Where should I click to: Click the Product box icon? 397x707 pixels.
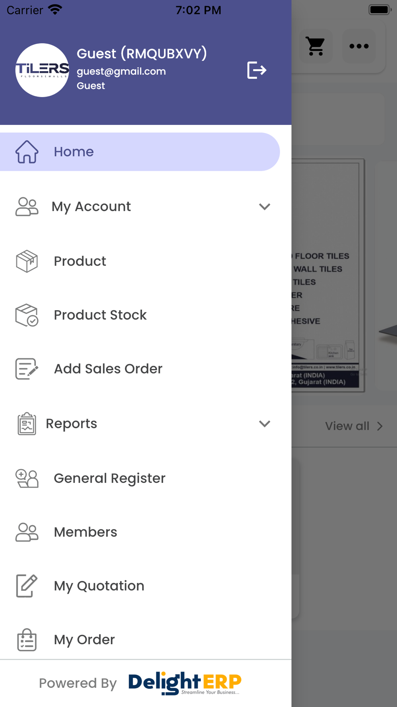(27, 261)
